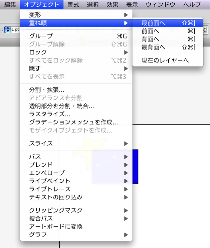The width and height of the screenshot is (210, 248).
Task: Select アートボードに変換 command
Action: pos(76,227)
